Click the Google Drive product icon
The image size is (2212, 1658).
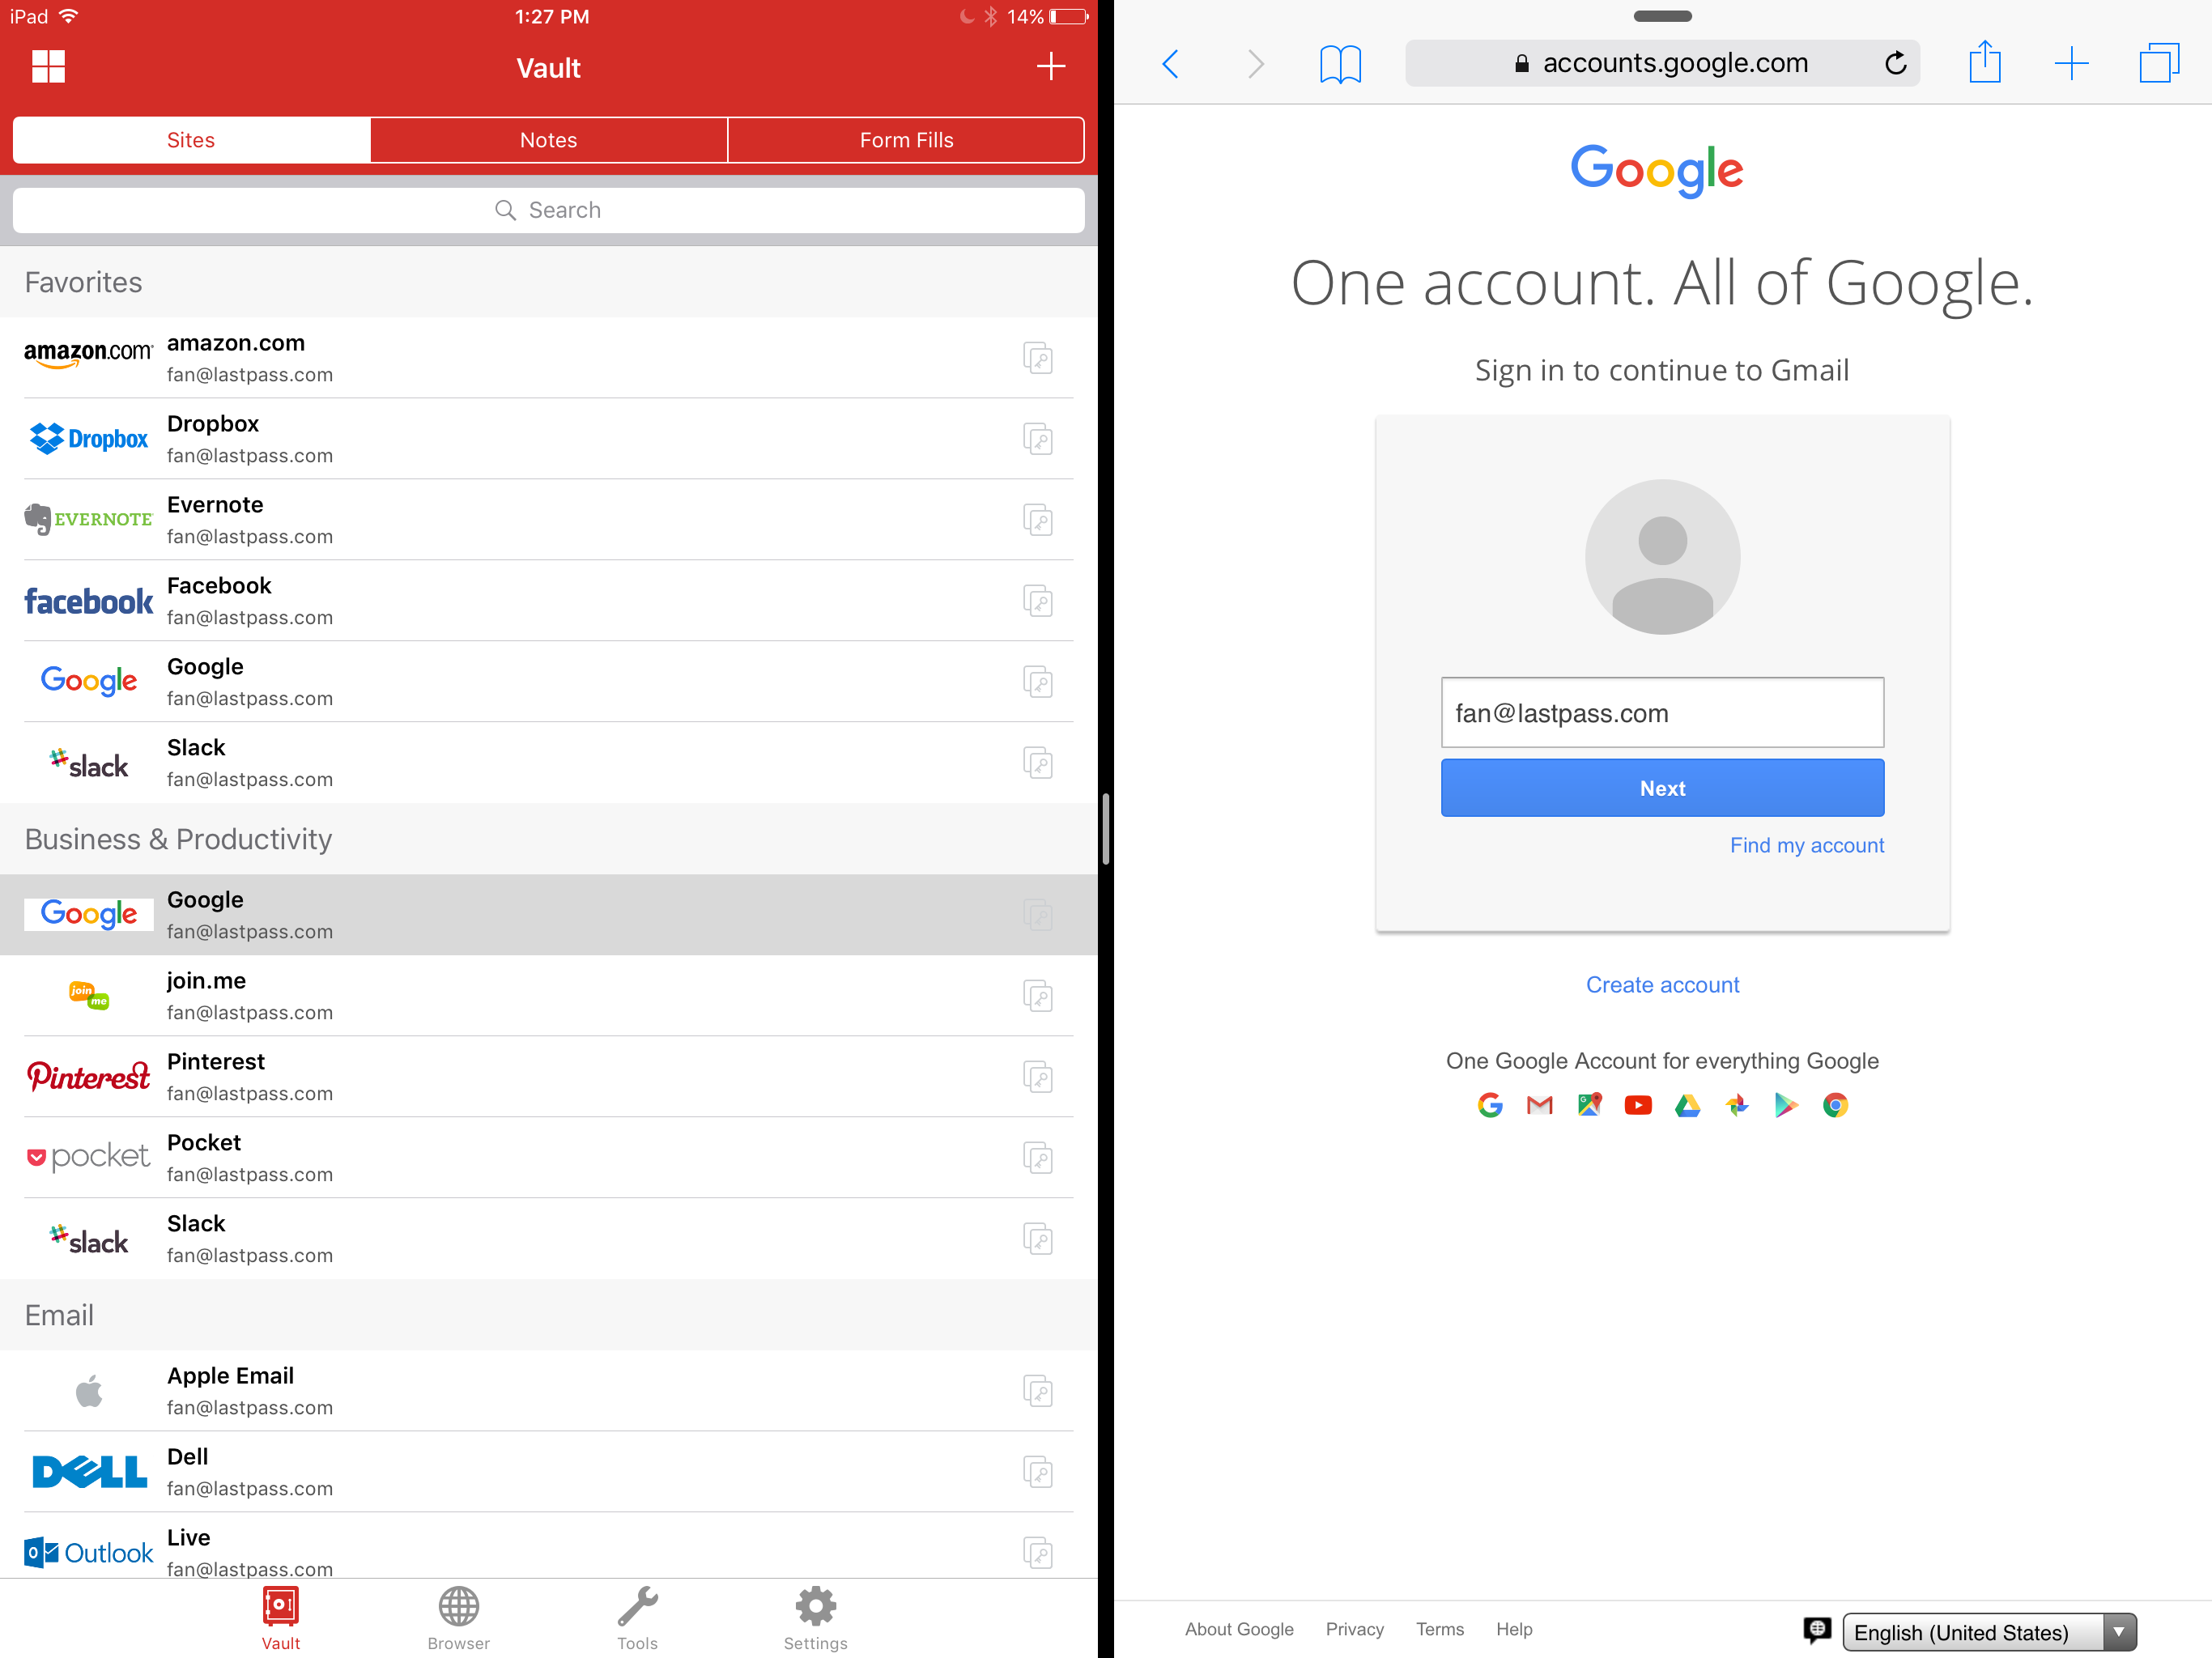(1687, 1105)
